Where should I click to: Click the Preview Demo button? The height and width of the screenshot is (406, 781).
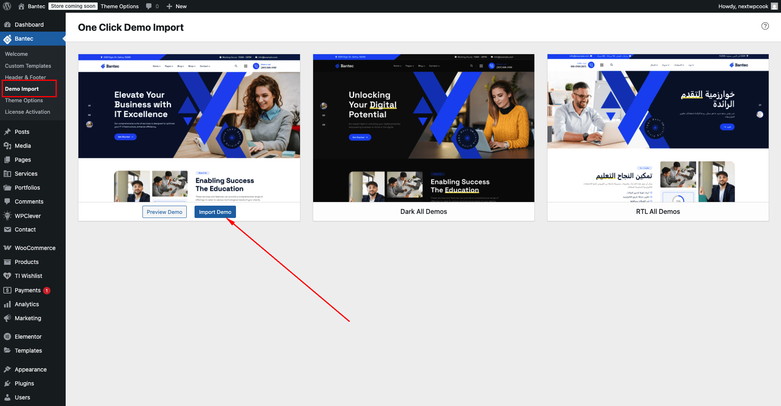[165, 212]
